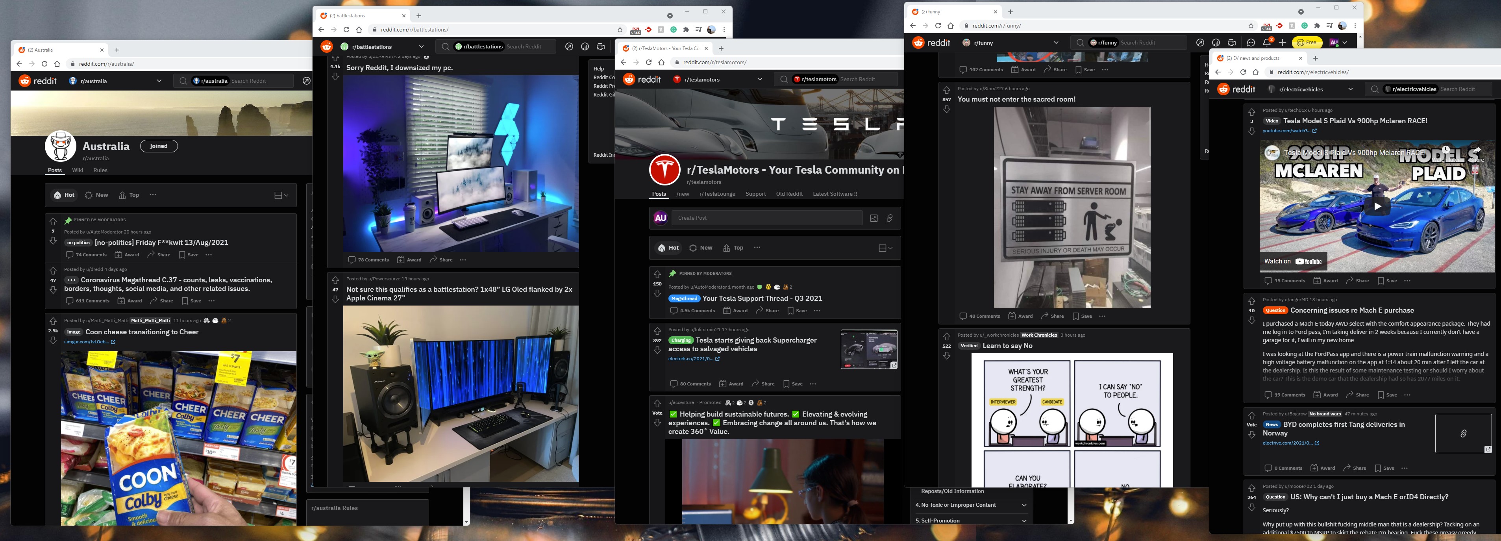Upvote 'You must not enter the sacred room!'
The image size is (1501, 541).
click(x=946, y=90)
